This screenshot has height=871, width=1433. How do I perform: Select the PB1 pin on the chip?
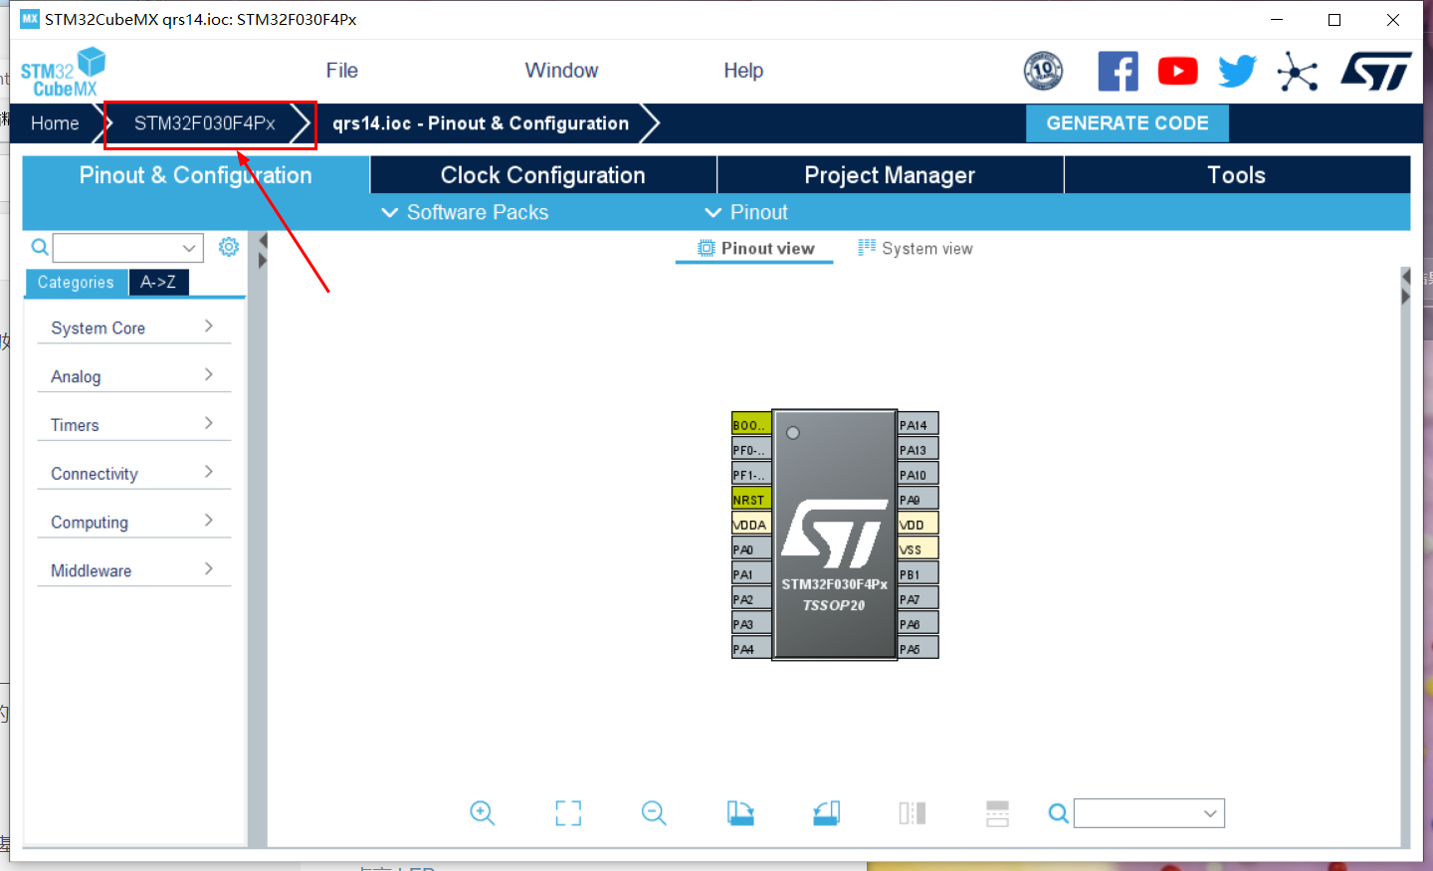click(919, 573)
